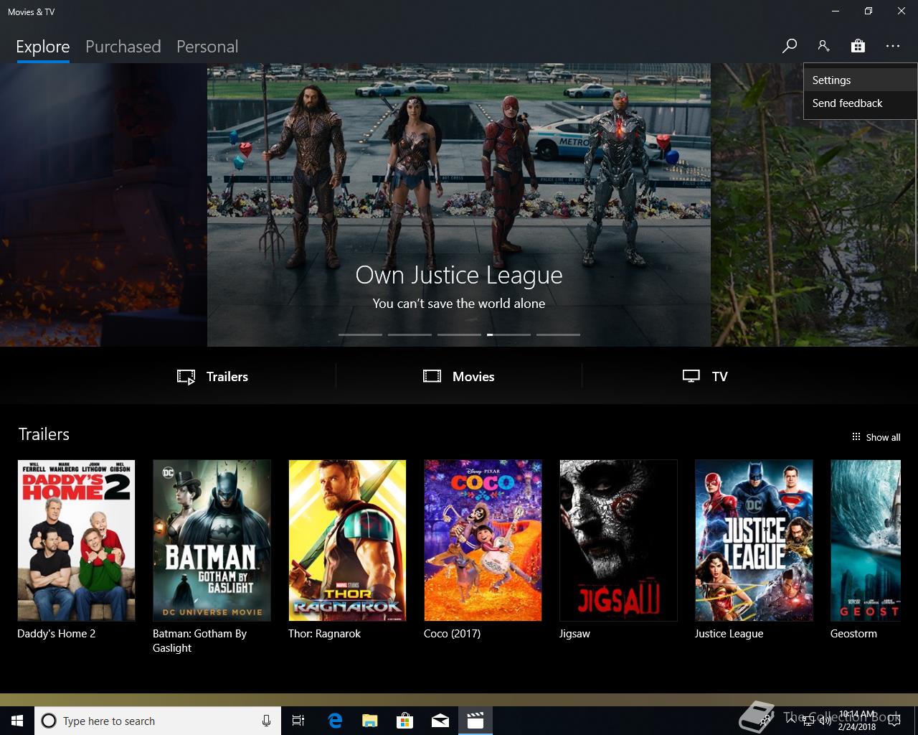Screen dimensions: 918x735
Task: Click the Show all link for Trailers
Action: 876,437
